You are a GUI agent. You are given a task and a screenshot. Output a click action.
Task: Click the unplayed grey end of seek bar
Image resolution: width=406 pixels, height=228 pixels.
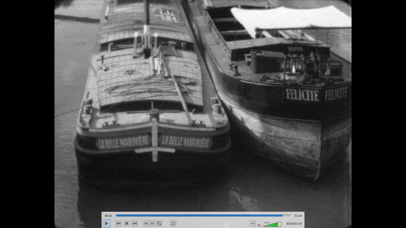coord(287,216)
